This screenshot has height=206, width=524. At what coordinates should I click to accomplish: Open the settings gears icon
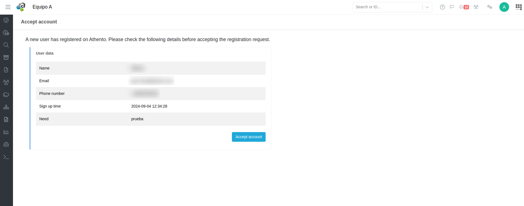(x=489, y=7)
